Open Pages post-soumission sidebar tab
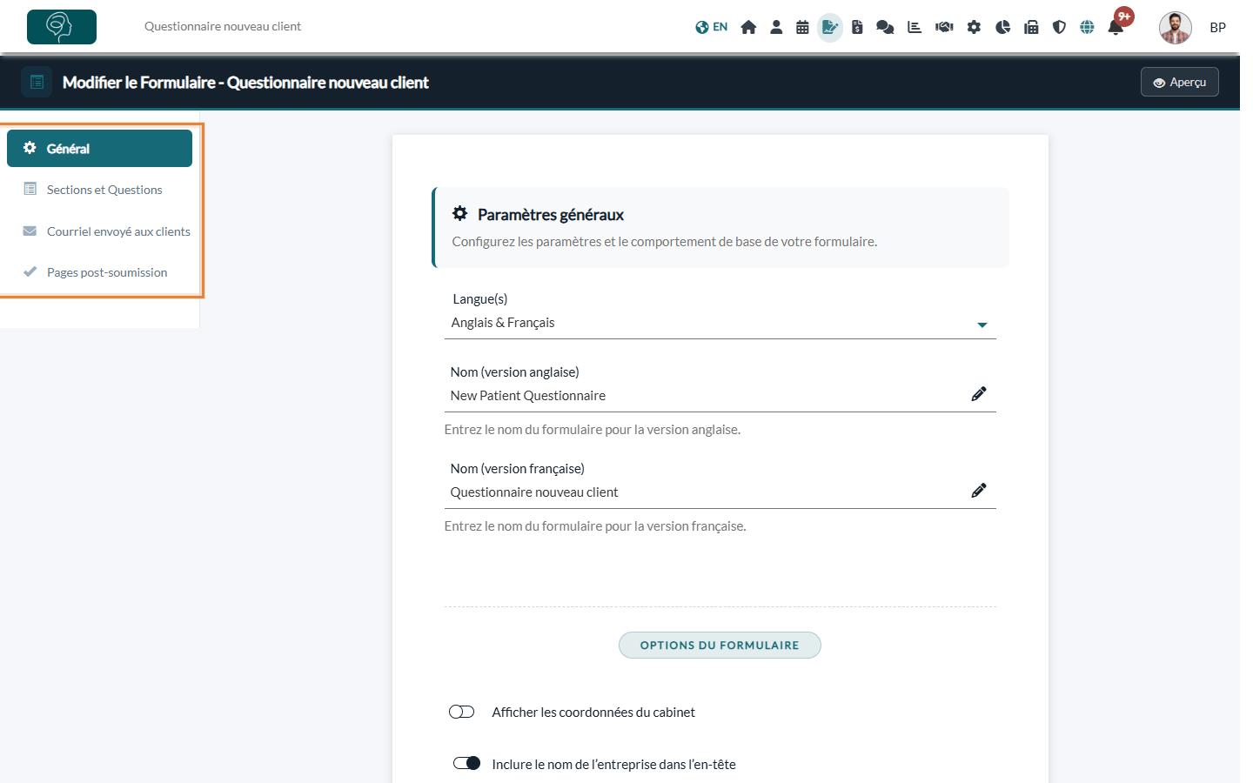The image size is (1253, 783). coord(99,272)
